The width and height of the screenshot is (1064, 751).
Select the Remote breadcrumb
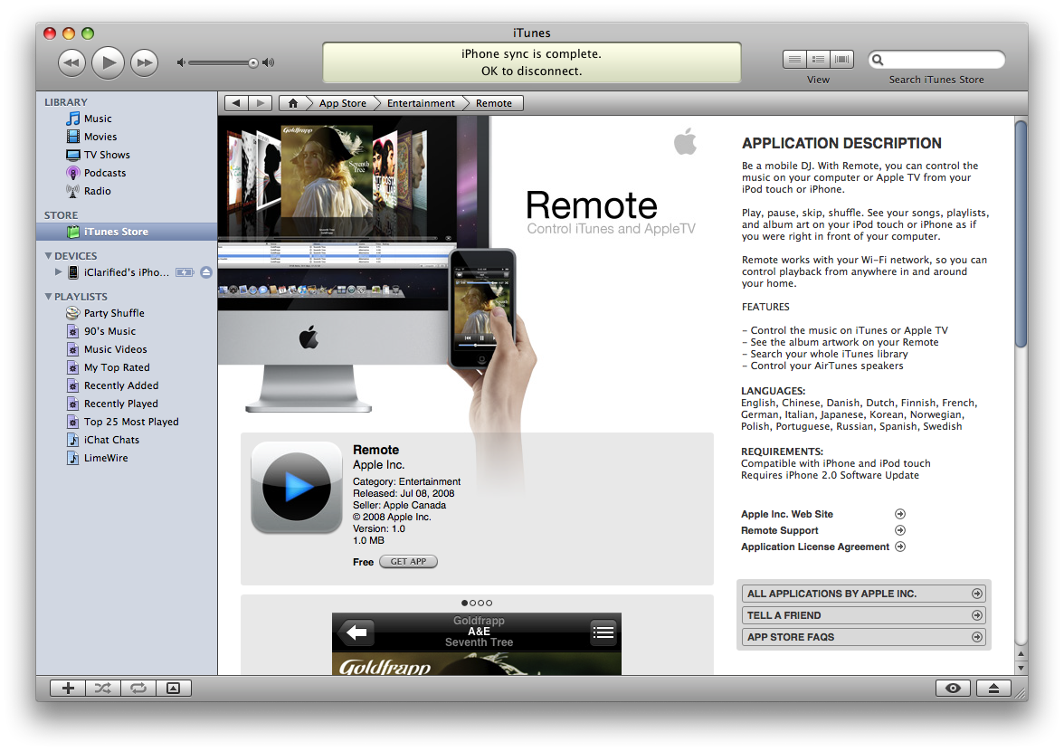[494, 103]
